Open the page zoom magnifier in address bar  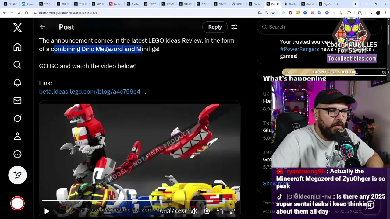[x=266, y=13]
